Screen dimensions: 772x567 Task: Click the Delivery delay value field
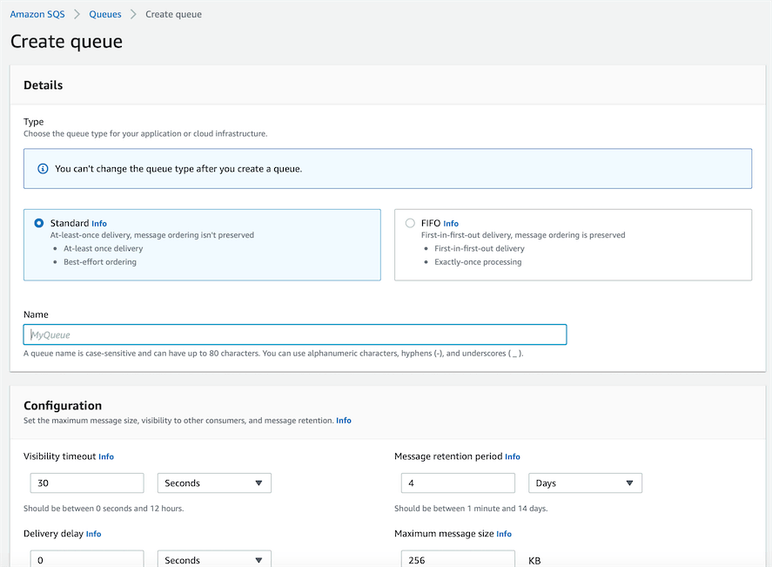87,559
